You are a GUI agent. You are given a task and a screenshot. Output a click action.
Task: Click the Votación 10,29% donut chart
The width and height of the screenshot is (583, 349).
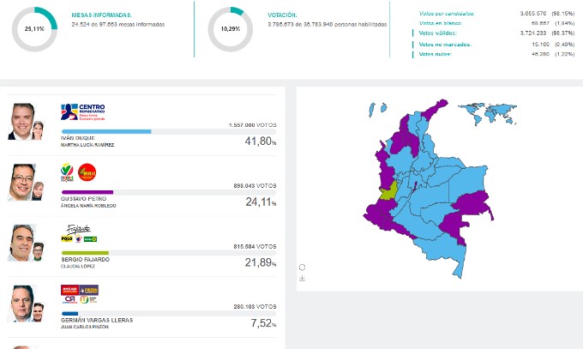(x=231, y=28)
